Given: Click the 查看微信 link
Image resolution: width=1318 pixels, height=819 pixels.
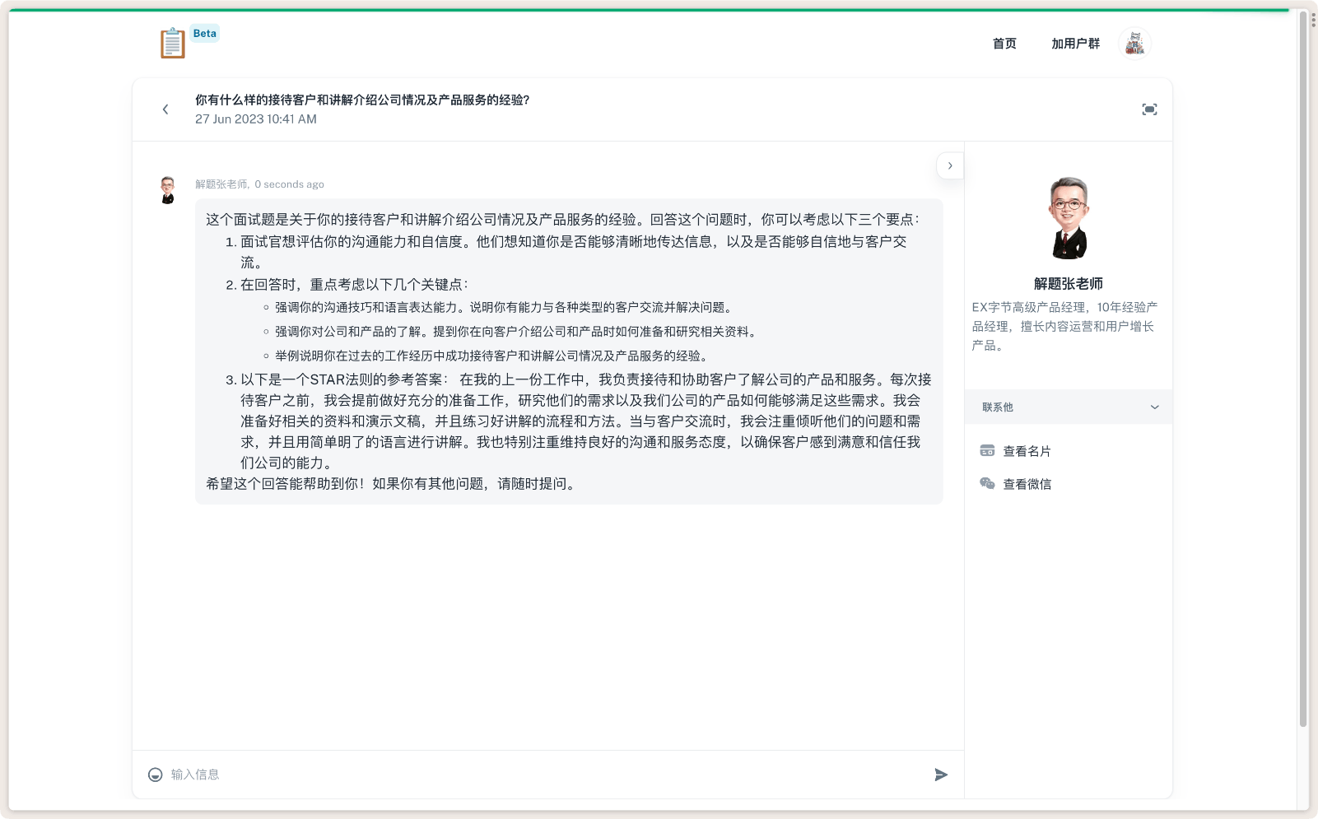Looking at the screenshot, I should 1027,483.
